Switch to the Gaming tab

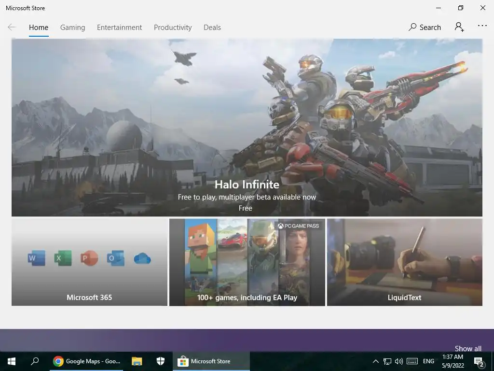[72, 28]
